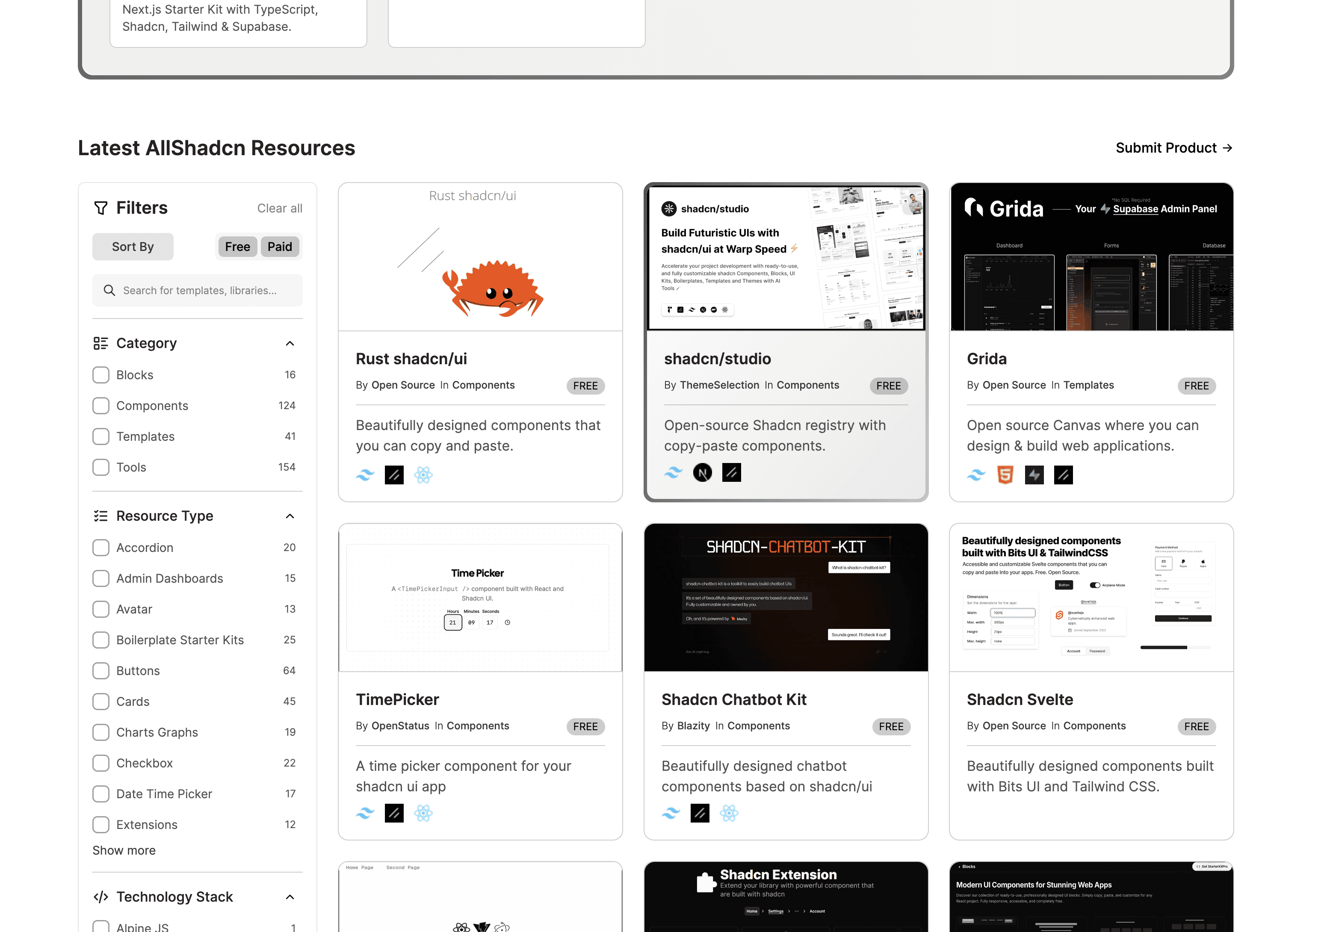Click the HTML5 icon on Grida card
The width and height of the screenshot is (1330, 932).
coord(1005,475)
